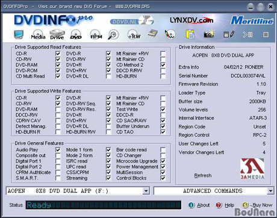Click the stop square toolbar icon

[x=266, y=35]
